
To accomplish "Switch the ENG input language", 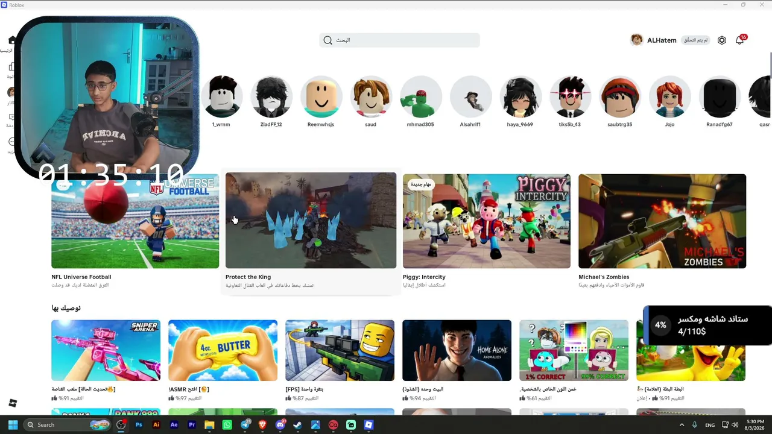I will (x=710, y=425).
